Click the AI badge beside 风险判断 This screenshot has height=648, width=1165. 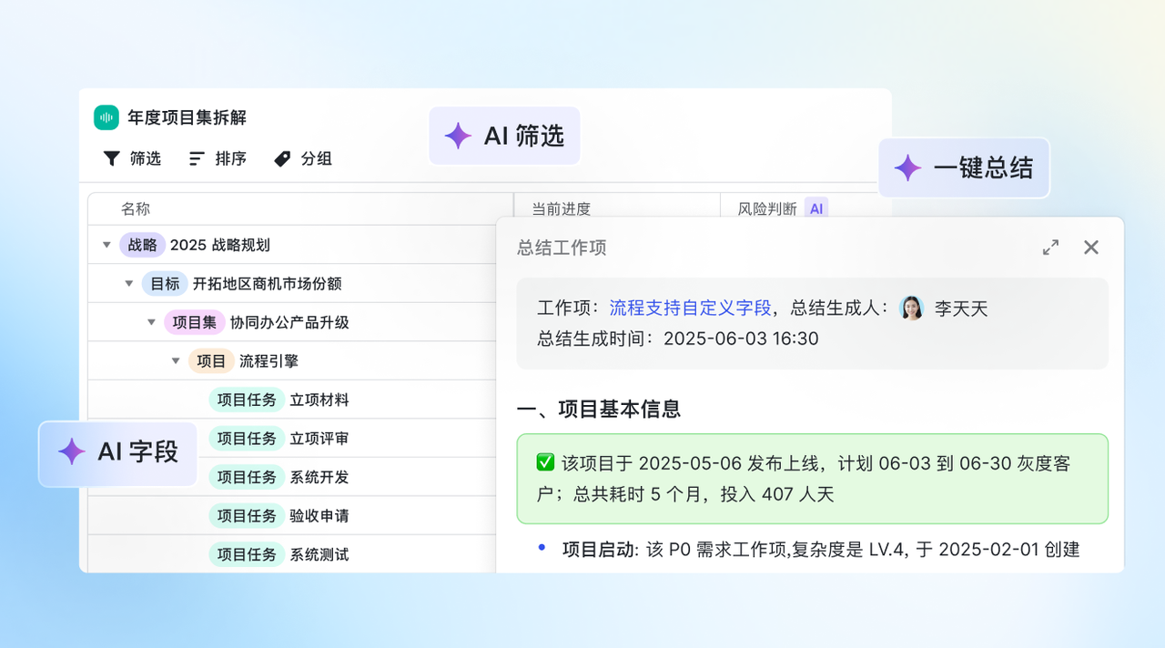coord(816,208)
